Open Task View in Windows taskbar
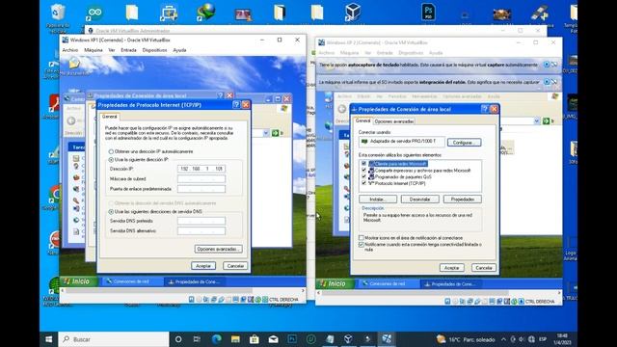The image size is (617, 347). coord(197,339)
